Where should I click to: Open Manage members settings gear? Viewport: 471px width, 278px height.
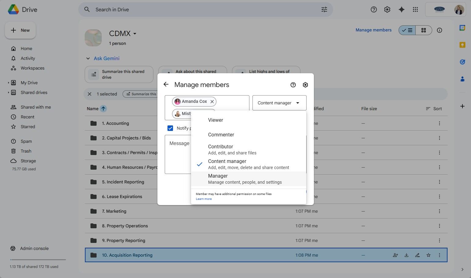click(x=305, y=85)
